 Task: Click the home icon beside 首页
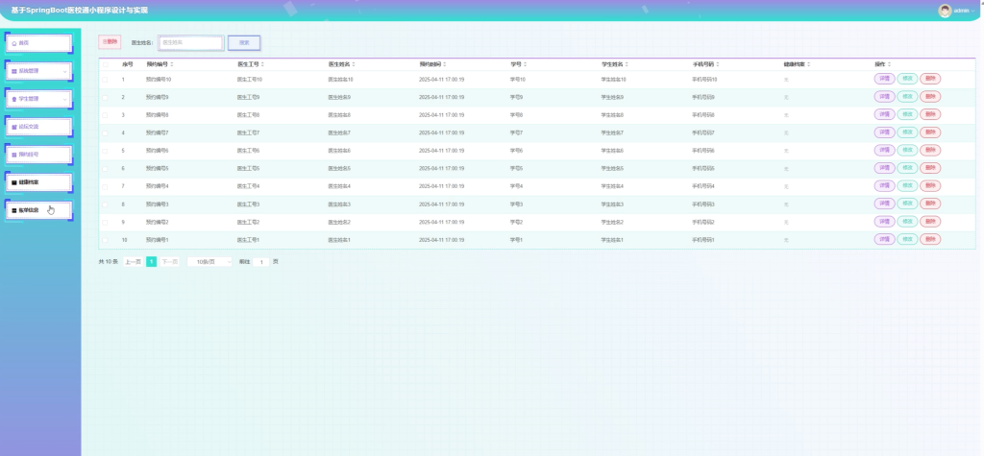[14, 43]
